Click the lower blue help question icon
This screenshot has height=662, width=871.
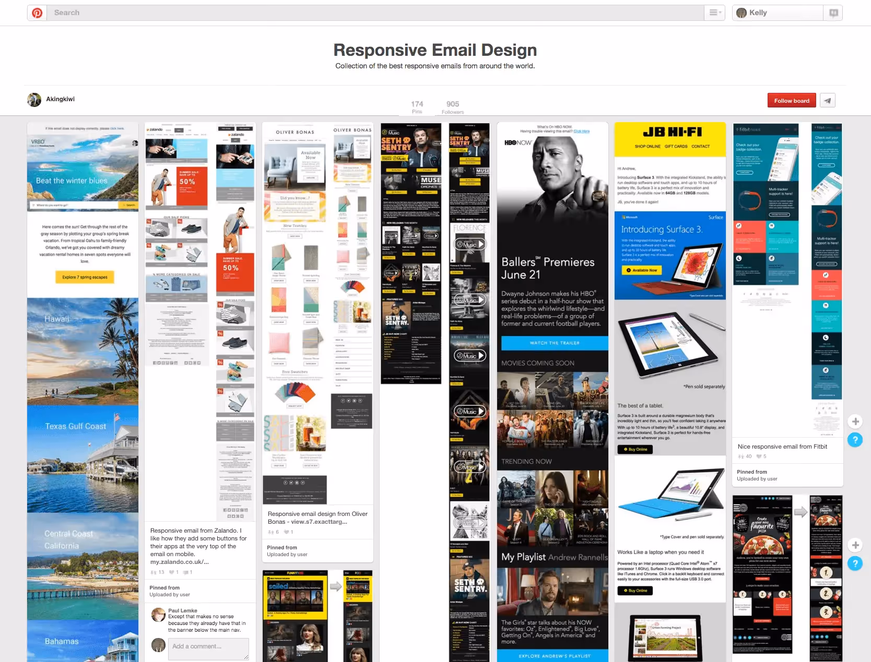click(855, 563)
